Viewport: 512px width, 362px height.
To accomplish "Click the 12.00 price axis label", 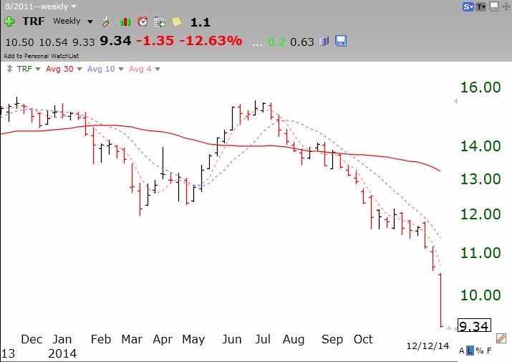I will pyautogui.click(x=480, y=214).
